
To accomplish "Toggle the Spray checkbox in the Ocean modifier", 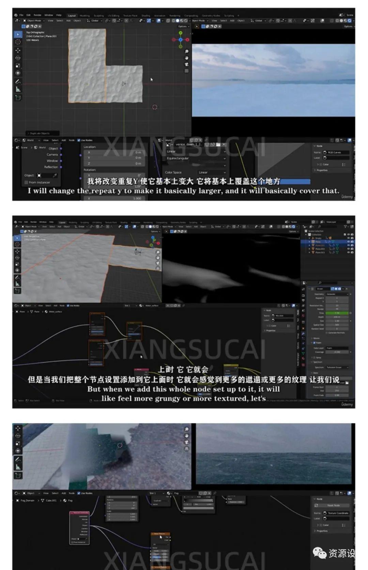I will [x=314, y=357].
